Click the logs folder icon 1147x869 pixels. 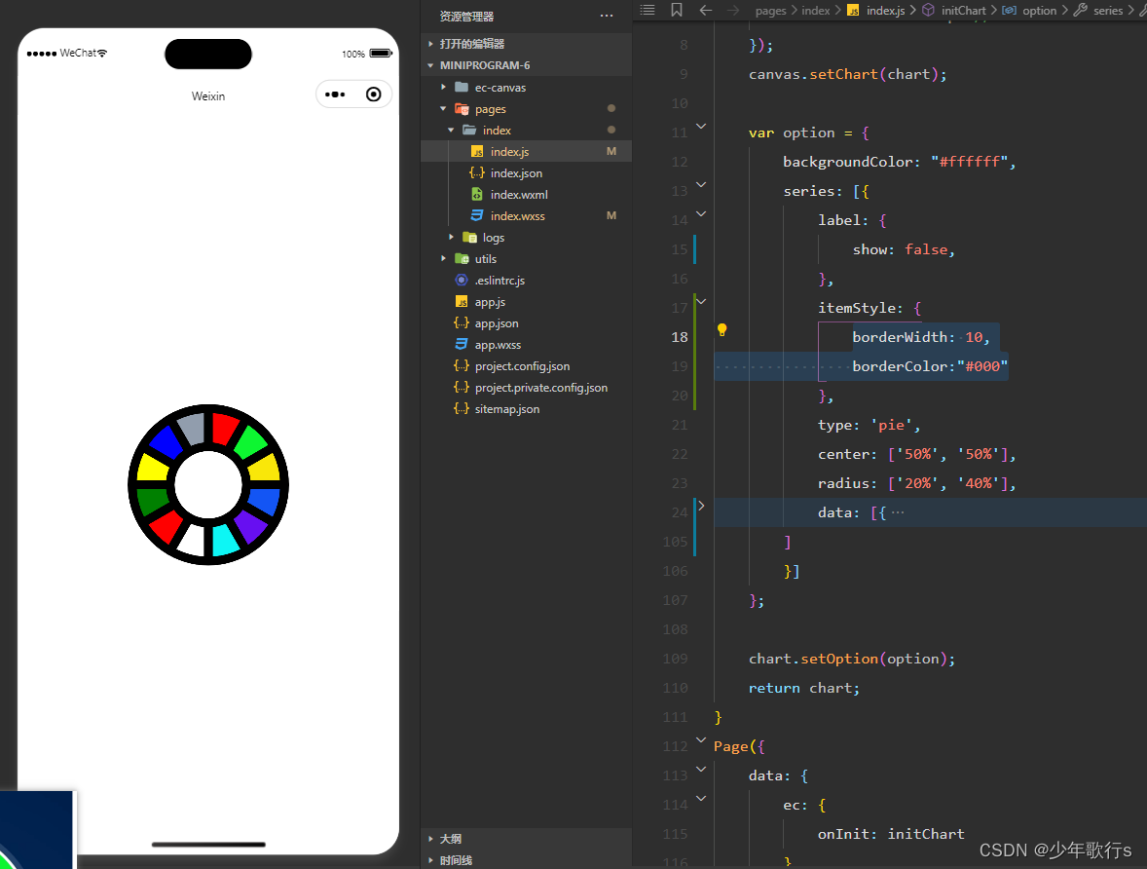(x=469, y=237)
